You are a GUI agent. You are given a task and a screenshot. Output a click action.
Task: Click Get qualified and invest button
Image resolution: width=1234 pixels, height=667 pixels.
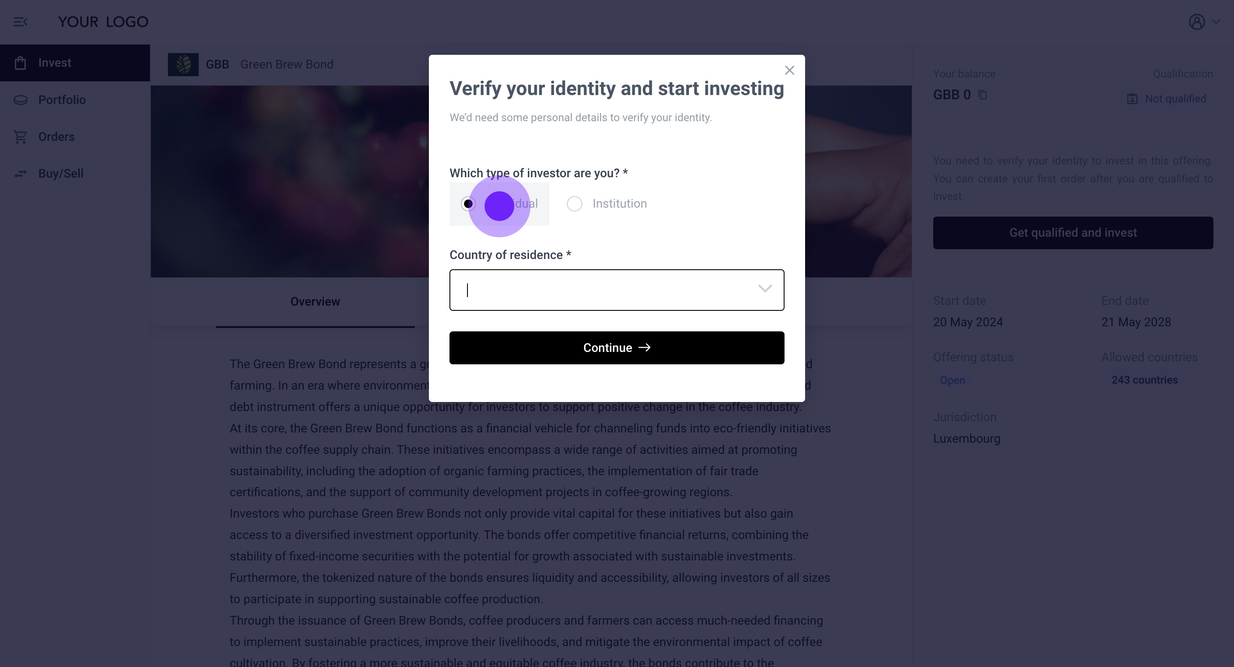[x=1072, y=233]
